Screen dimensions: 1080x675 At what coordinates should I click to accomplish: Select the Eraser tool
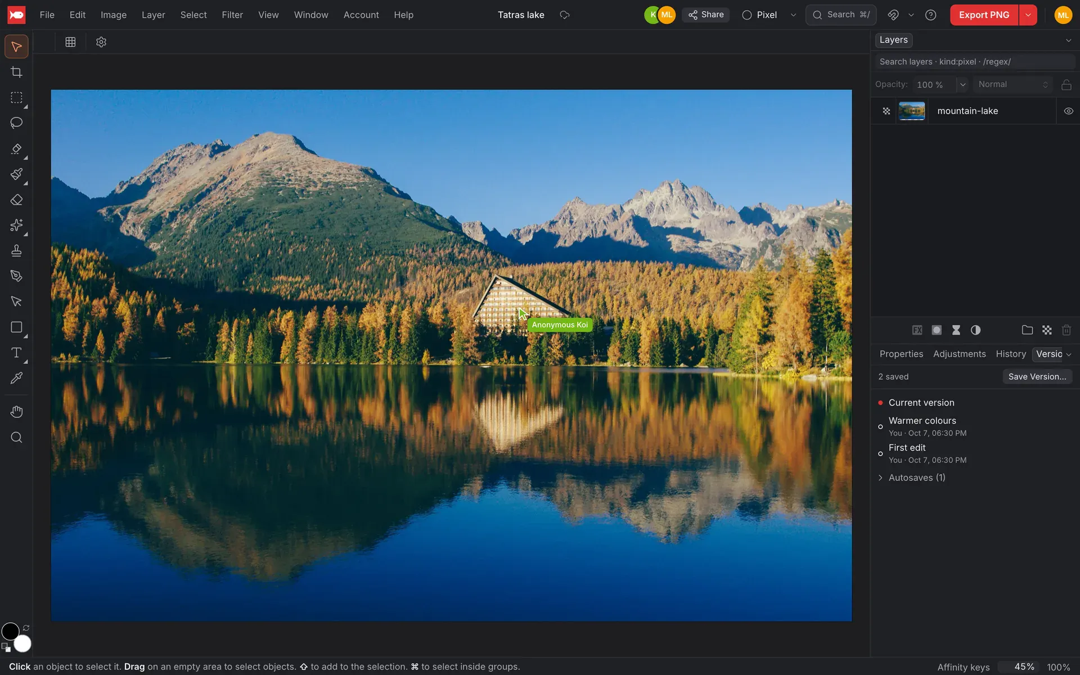[16, 200]
